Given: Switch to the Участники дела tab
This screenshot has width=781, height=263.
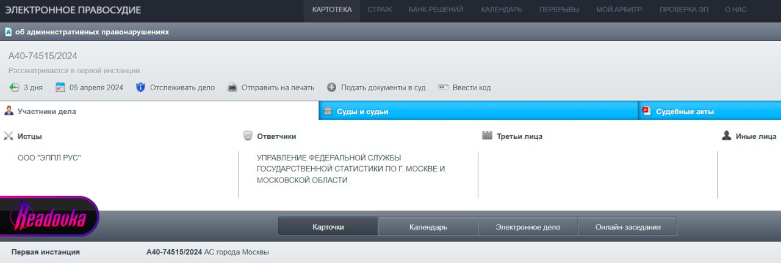Looking at the screenshot, I should pyautogui.click(x=46, y=111).
